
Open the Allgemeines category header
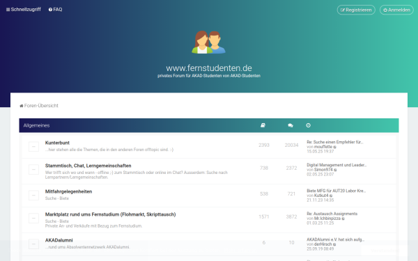coord(36,125)
